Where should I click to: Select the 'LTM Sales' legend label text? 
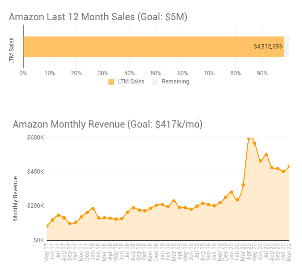click(x=131, y=82)
